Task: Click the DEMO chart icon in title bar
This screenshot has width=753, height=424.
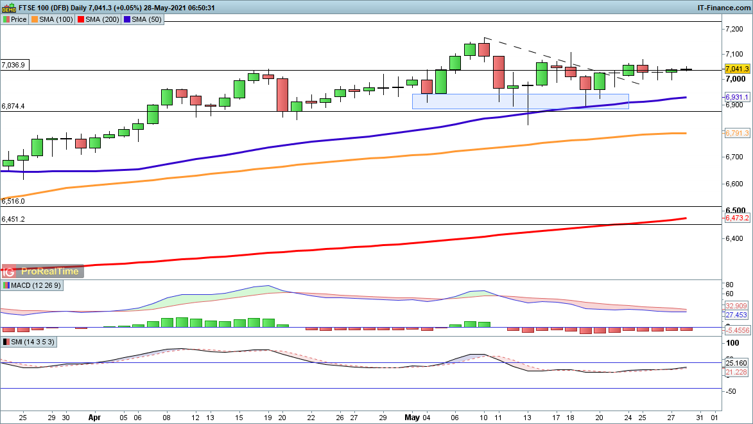Action: coord(7,7)
